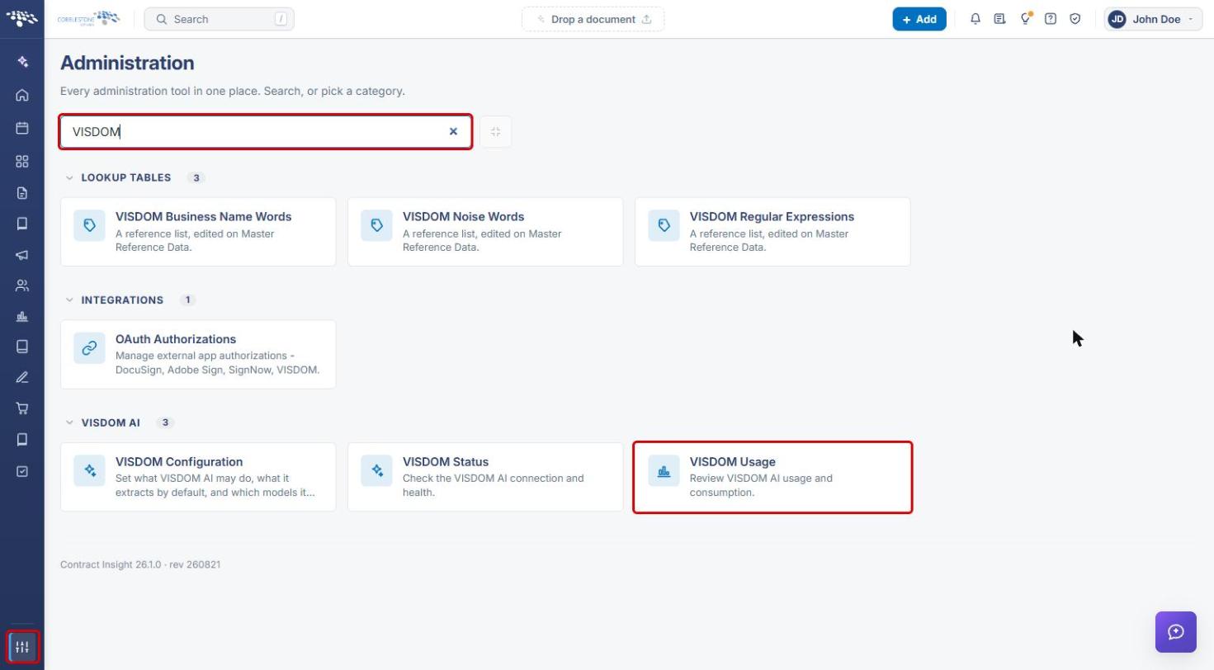Open the people icon in the sidebar
Viewport: 1214px width, 670px height.
(x=22, y=285)
